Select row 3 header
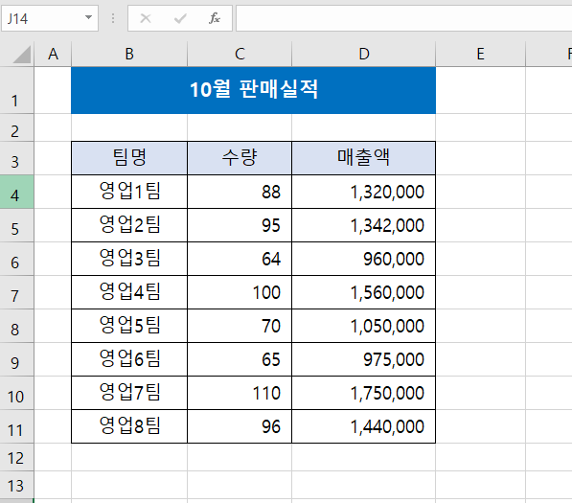Screen dimensions: 572x503 [17, 158]
